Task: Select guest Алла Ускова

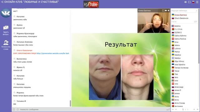Action: coord(180,103)
